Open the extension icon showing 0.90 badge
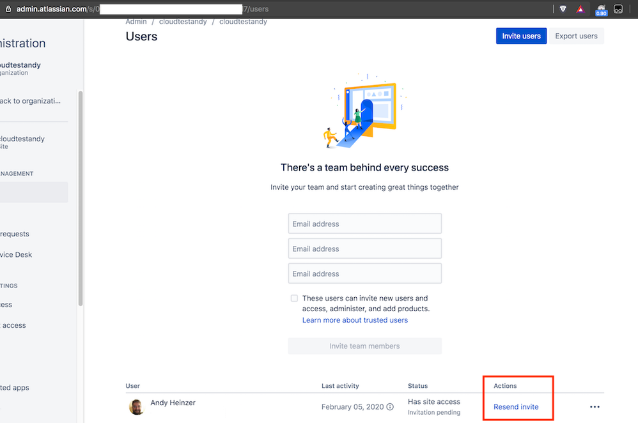638x423 pixels. pyautogui.click(x=601, y=10)
